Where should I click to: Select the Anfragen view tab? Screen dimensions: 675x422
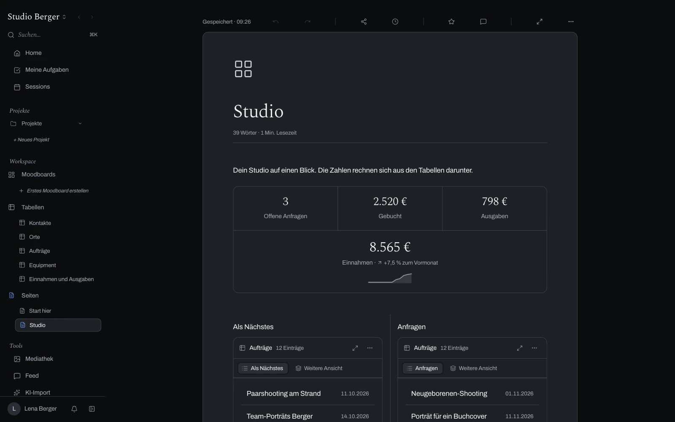point(422,368)
